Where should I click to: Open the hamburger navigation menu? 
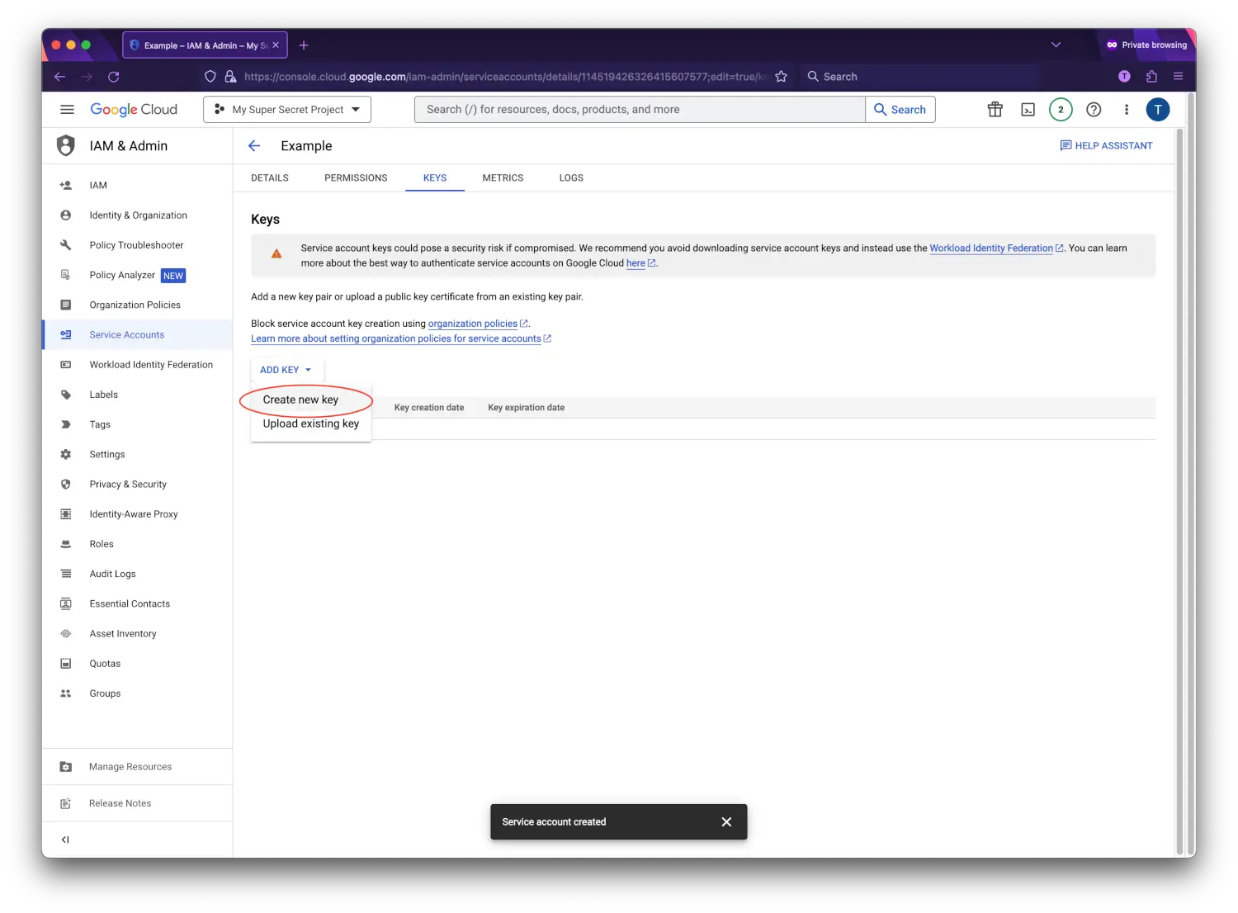point(68,110)
